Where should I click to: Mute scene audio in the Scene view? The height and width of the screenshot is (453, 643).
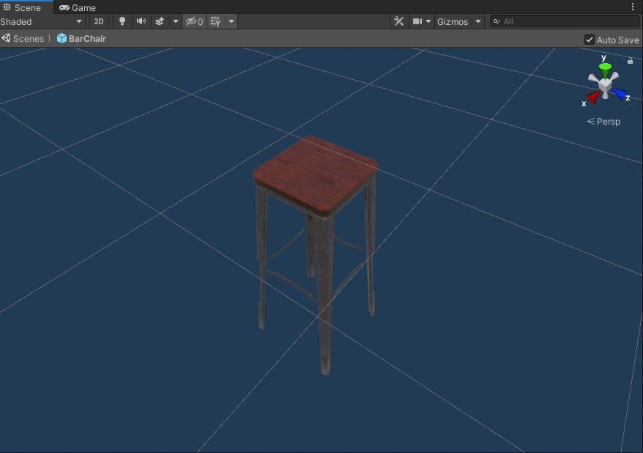pos(139,21)
